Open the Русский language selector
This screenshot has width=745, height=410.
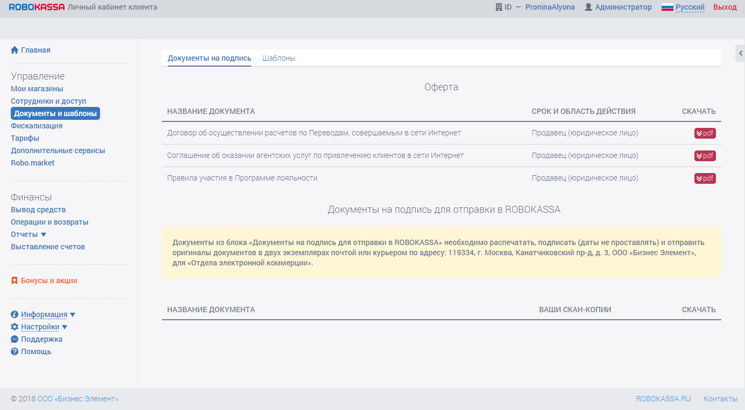[690, 8]
